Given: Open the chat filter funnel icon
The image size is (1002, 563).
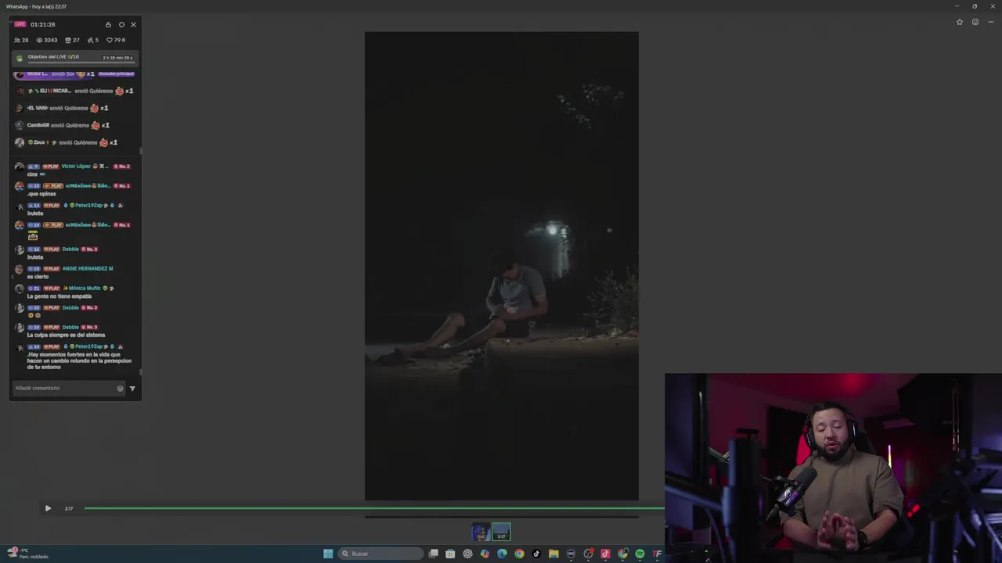Looking at the screenshot, I should click(x=132, y=388).
